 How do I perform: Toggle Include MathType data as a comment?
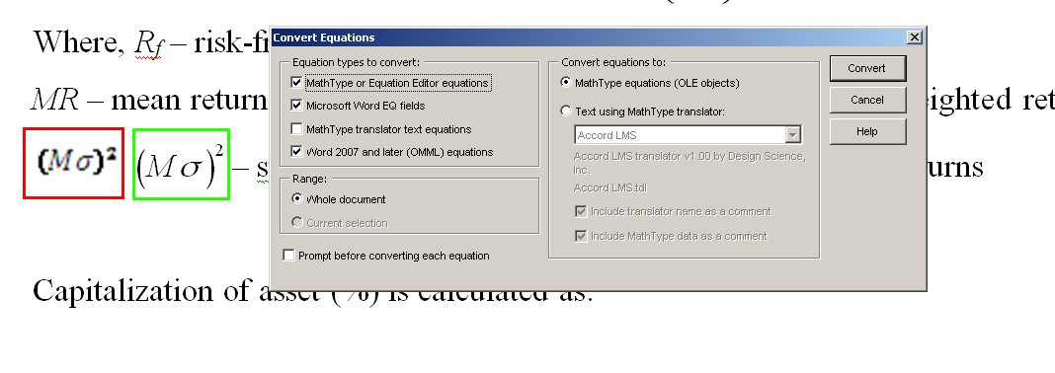(x=581, y=236)
